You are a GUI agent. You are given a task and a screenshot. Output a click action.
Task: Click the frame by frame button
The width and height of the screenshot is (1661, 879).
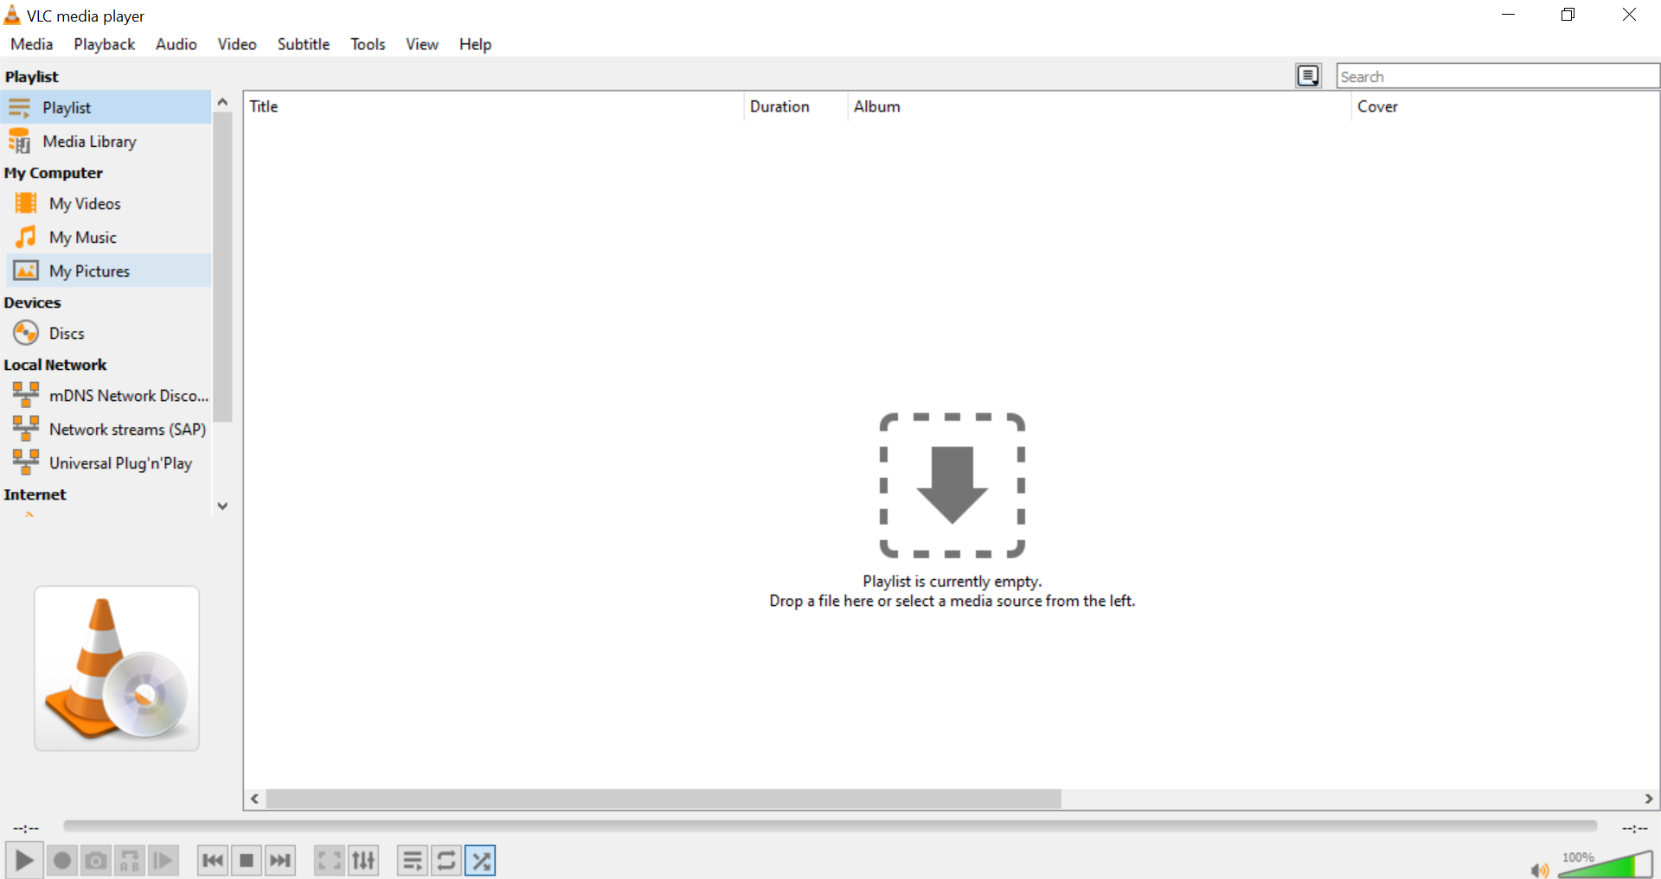click(x=164, y=861)
